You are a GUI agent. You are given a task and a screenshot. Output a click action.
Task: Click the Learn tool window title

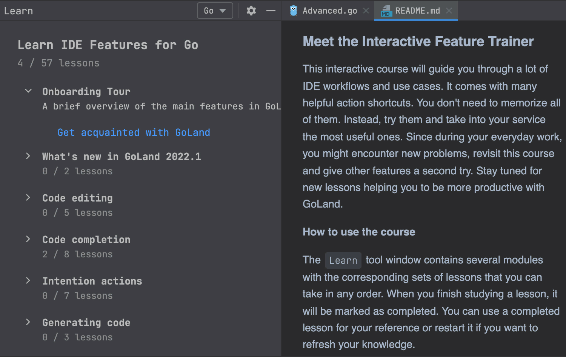click(18, 11)
